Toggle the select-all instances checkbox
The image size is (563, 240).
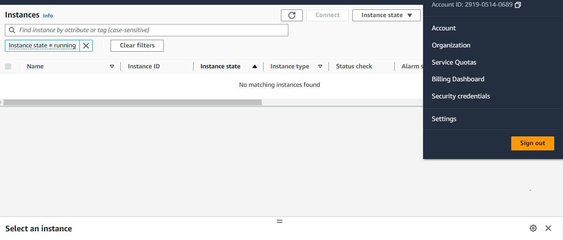(x=8, y=66)
